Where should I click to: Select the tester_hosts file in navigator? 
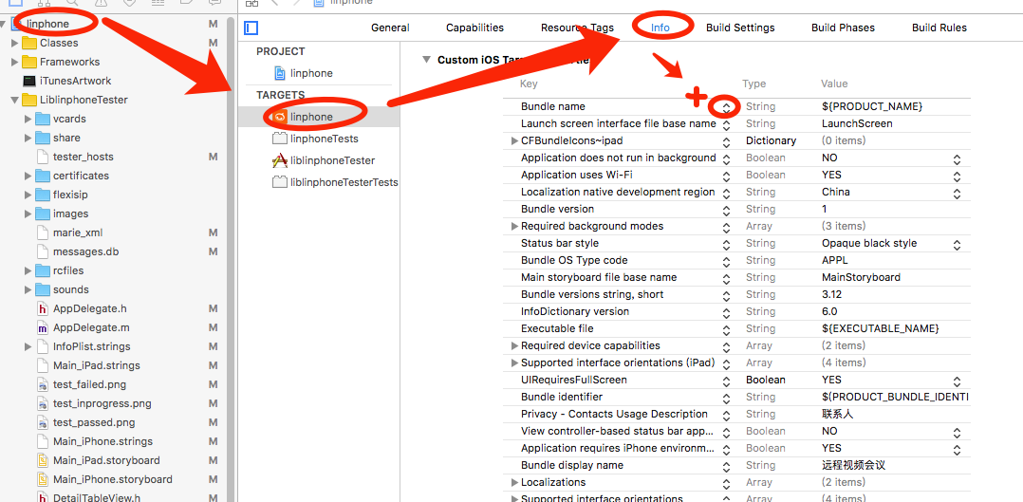point(83,157)
